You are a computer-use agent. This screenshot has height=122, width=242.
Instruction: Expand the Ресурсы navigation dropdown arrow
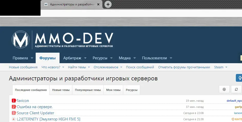111,58
